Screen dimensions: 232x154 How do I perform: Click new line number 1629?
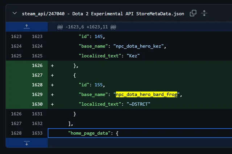(x=37, y=94)
